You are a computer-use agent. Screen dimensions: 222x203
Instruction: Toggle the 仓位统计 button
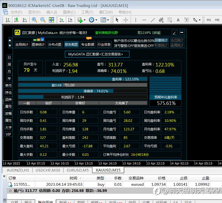177,40
